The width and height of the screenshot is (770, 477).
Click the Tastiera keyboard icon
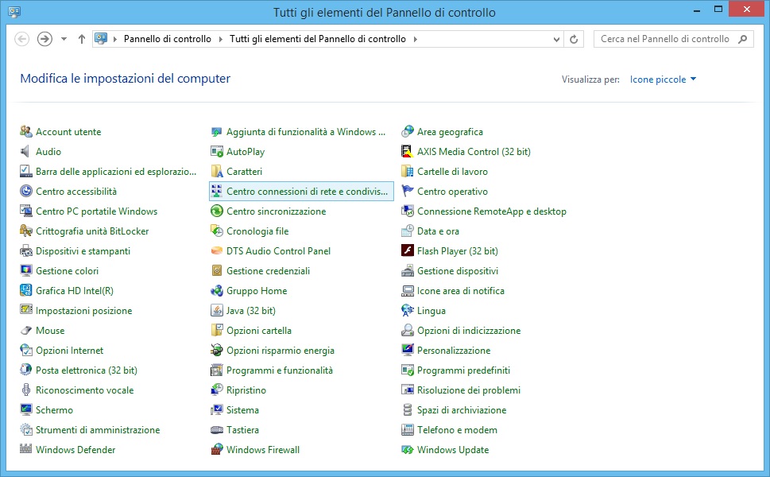217,430
